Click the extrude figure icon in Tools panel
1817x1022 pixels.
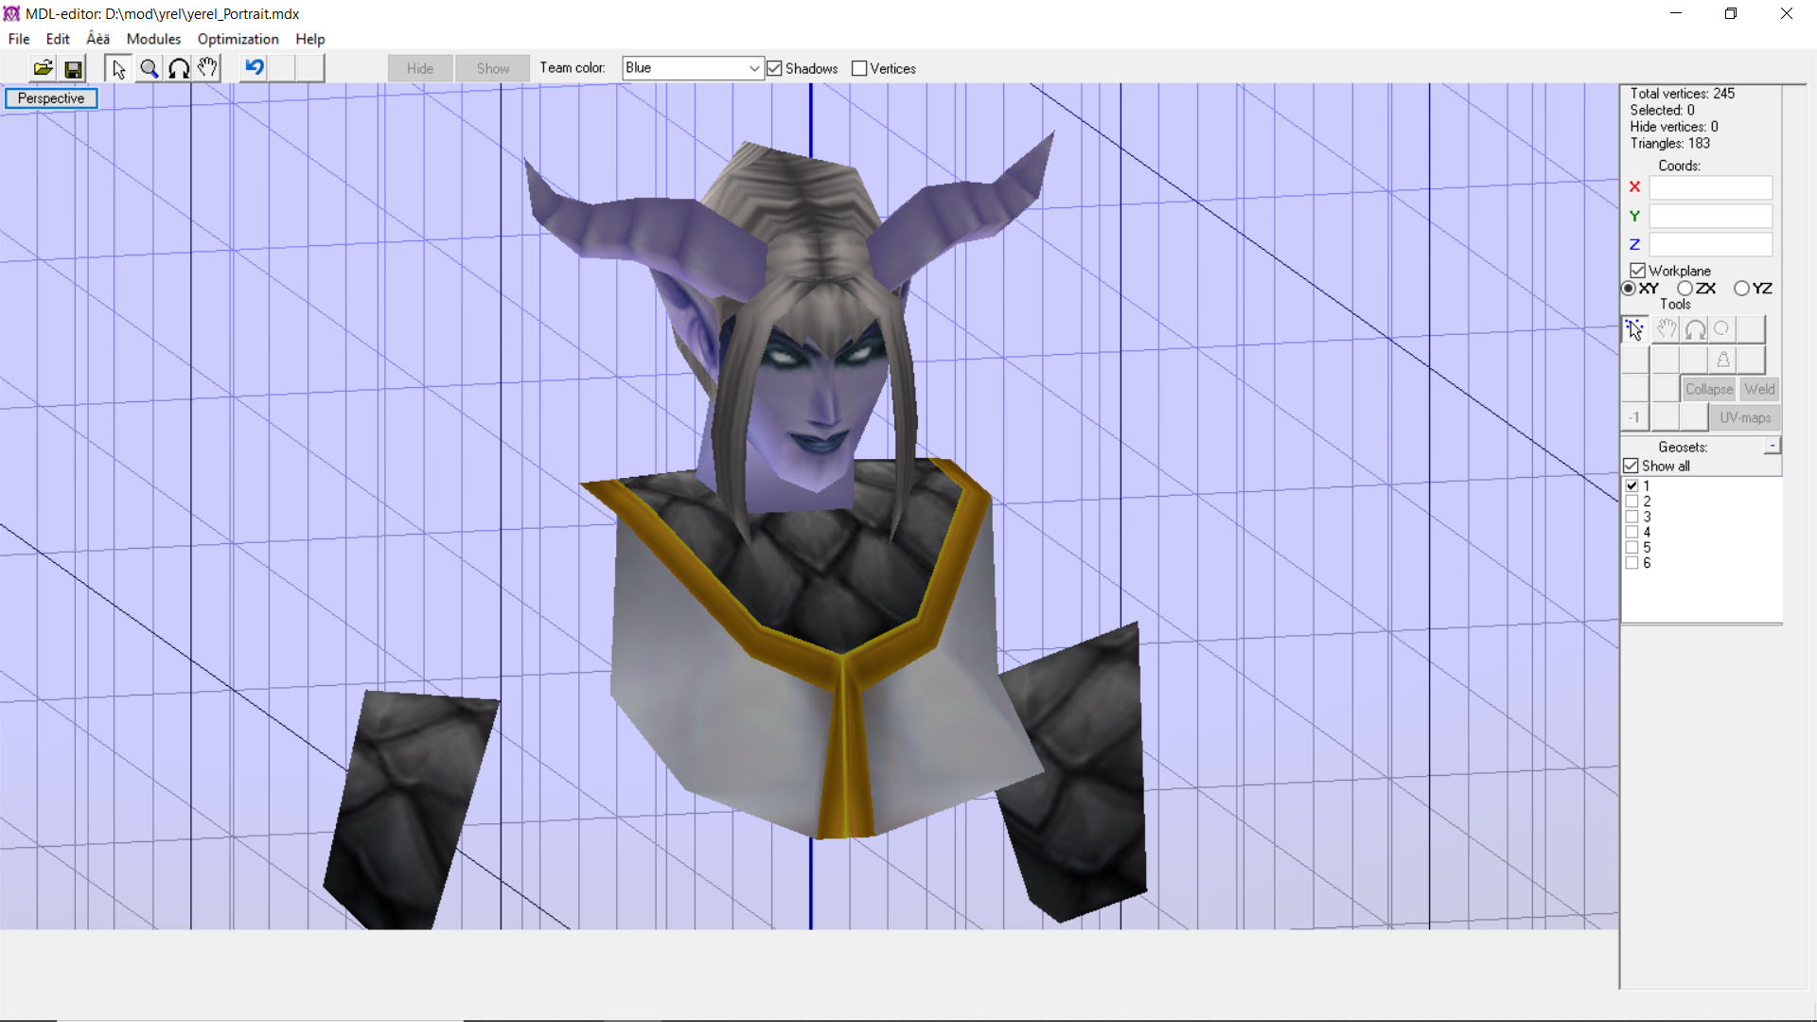[x=1722, y=360]
